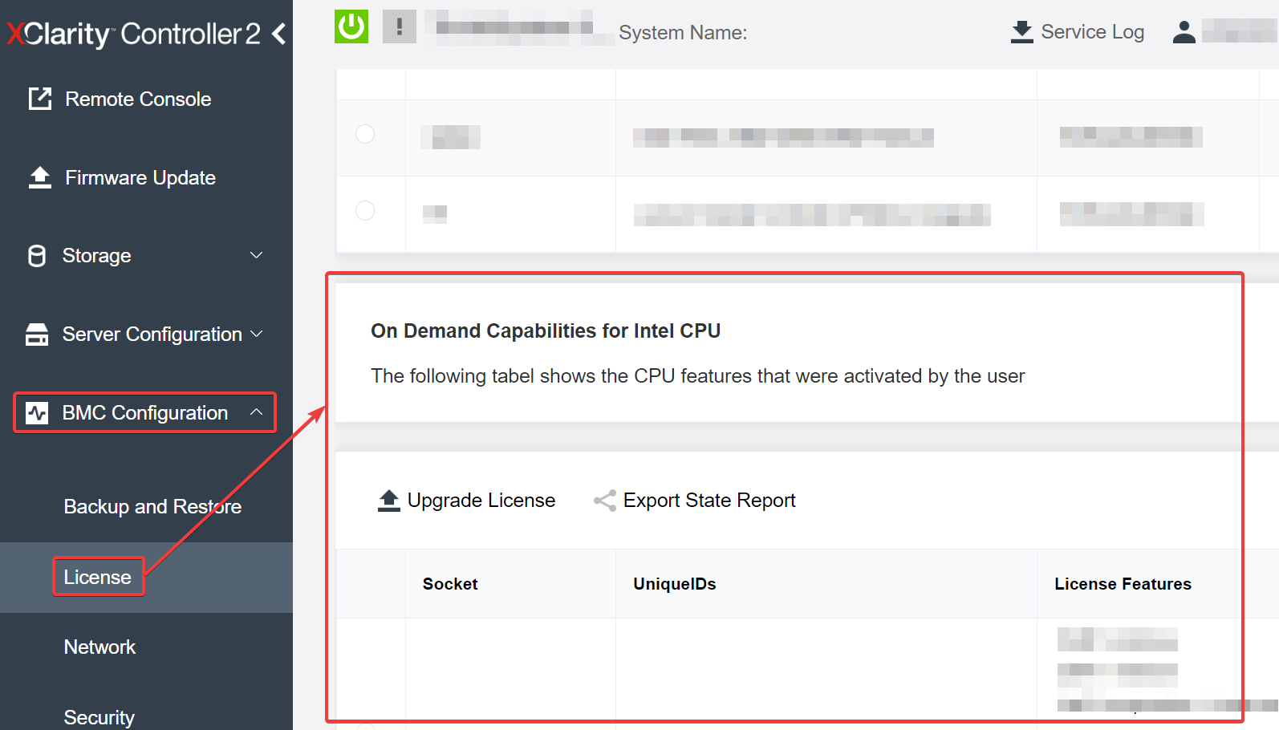Go to the Network menu item

click(99, 647)
